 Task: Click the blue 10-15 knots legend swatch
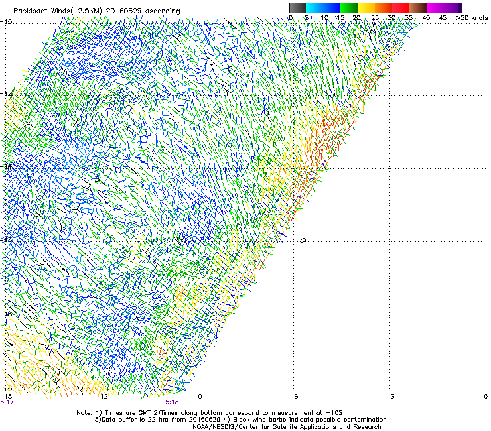coord(332,8)
